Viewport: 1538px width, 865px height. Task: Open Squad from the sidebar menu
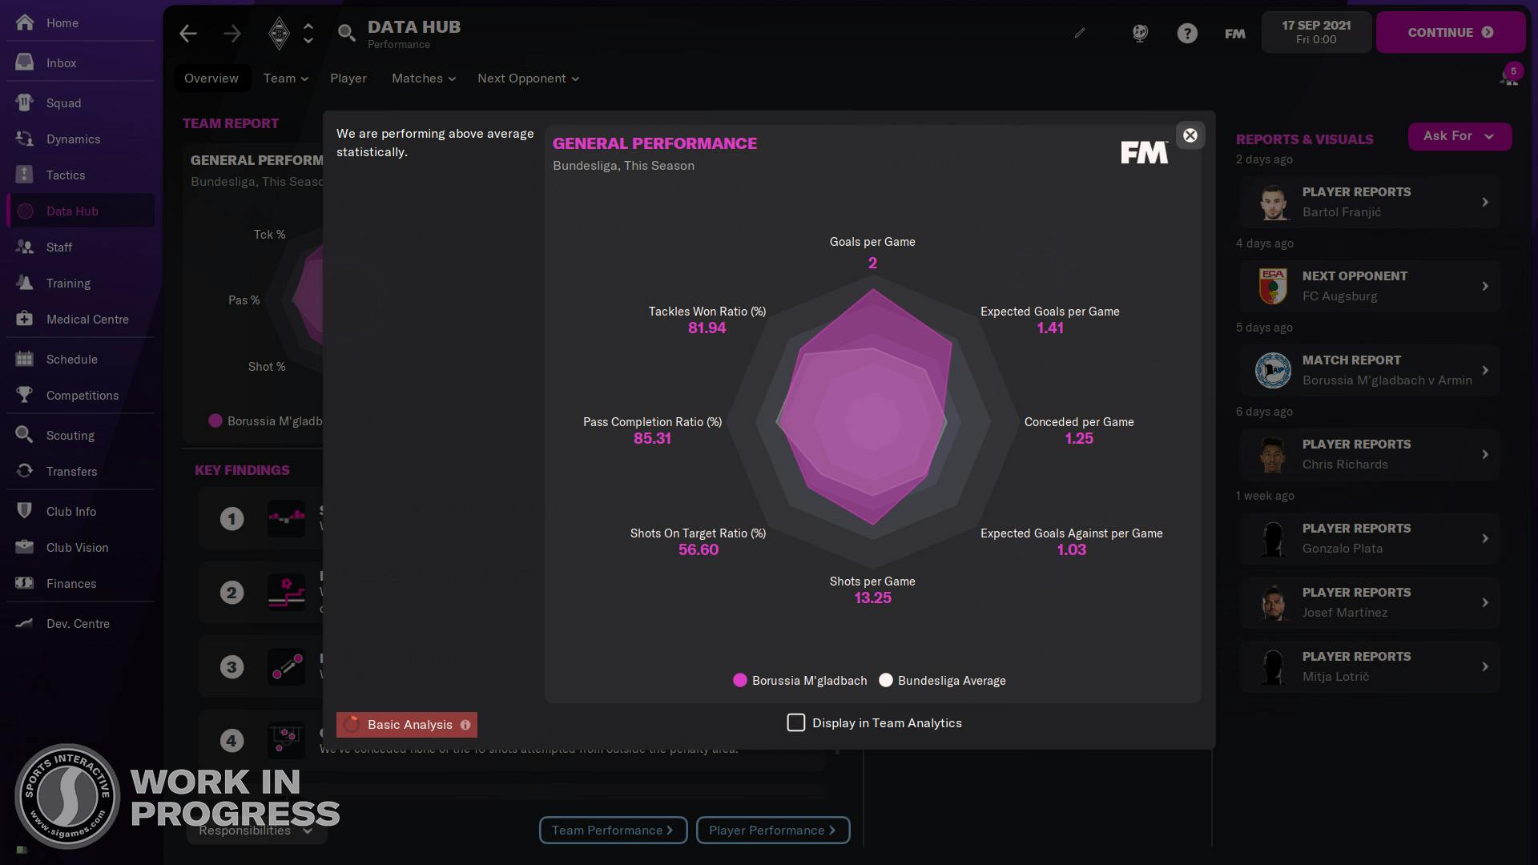tap(80, 103)
